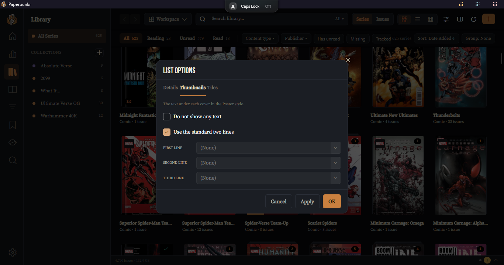Open the reader open-book icon in sidebar

coord(13,89)
